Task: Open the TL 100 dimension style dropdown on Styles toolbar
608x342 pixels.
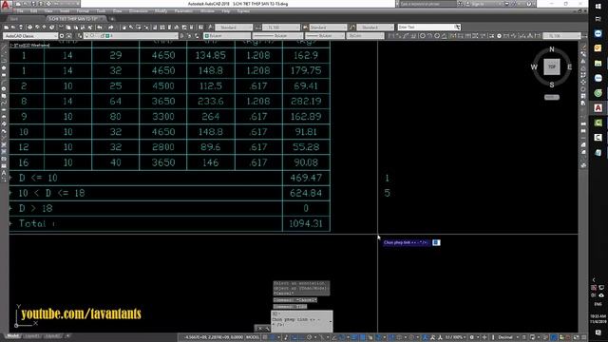Action: pyautogui.click(x=281, y=28)
